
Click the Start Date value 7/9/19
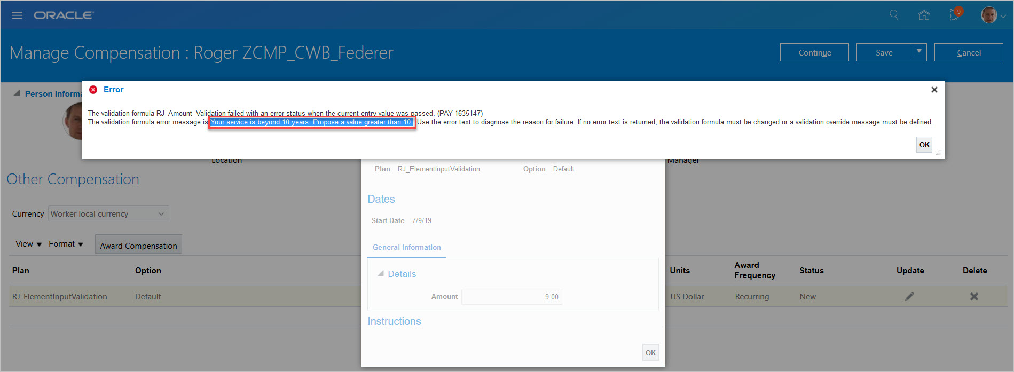pyautogui.click(x=422, y=220)
